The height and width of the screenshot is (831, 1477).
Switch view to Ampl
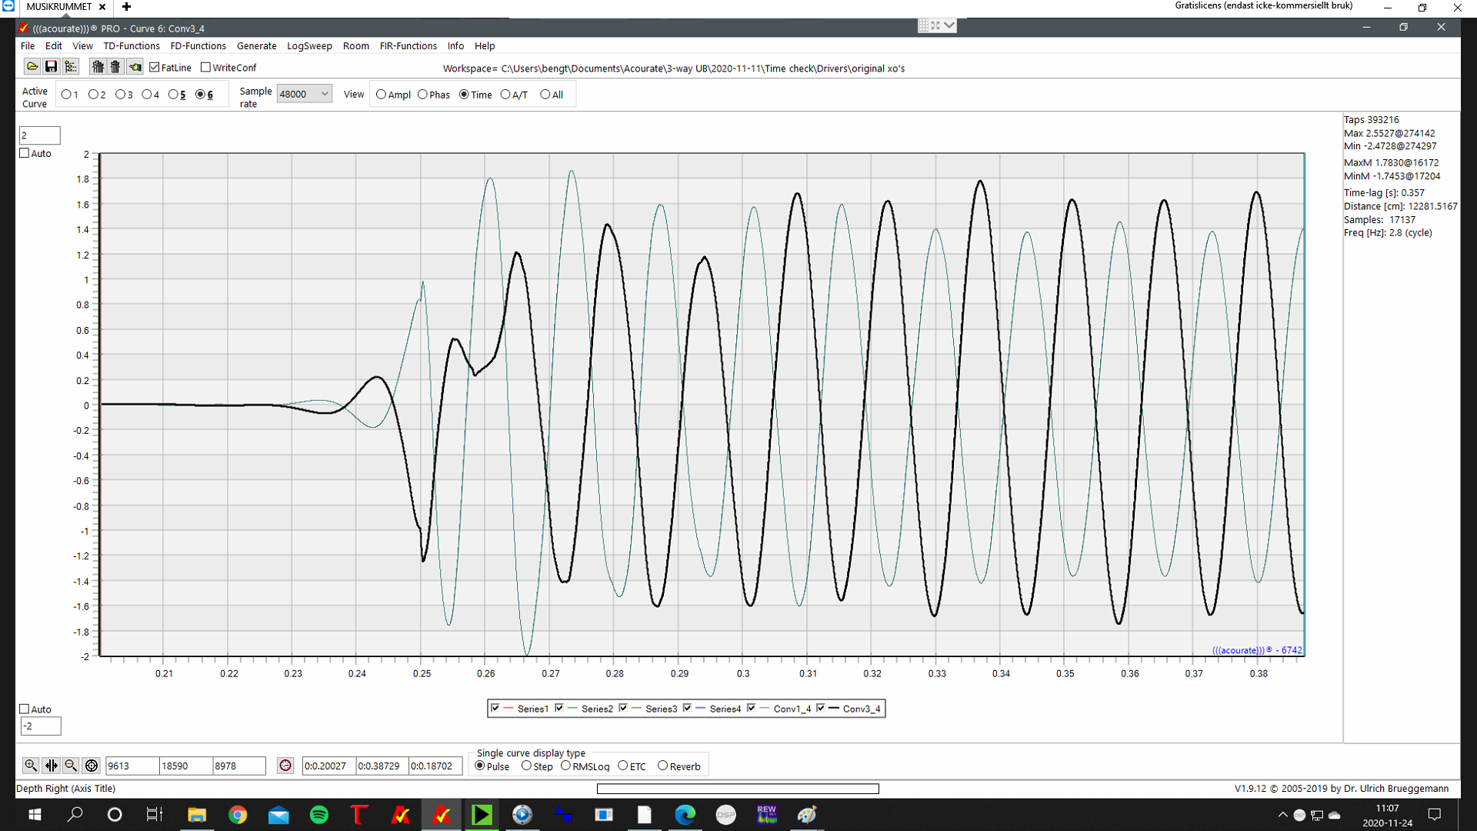(x=381, y=95)
